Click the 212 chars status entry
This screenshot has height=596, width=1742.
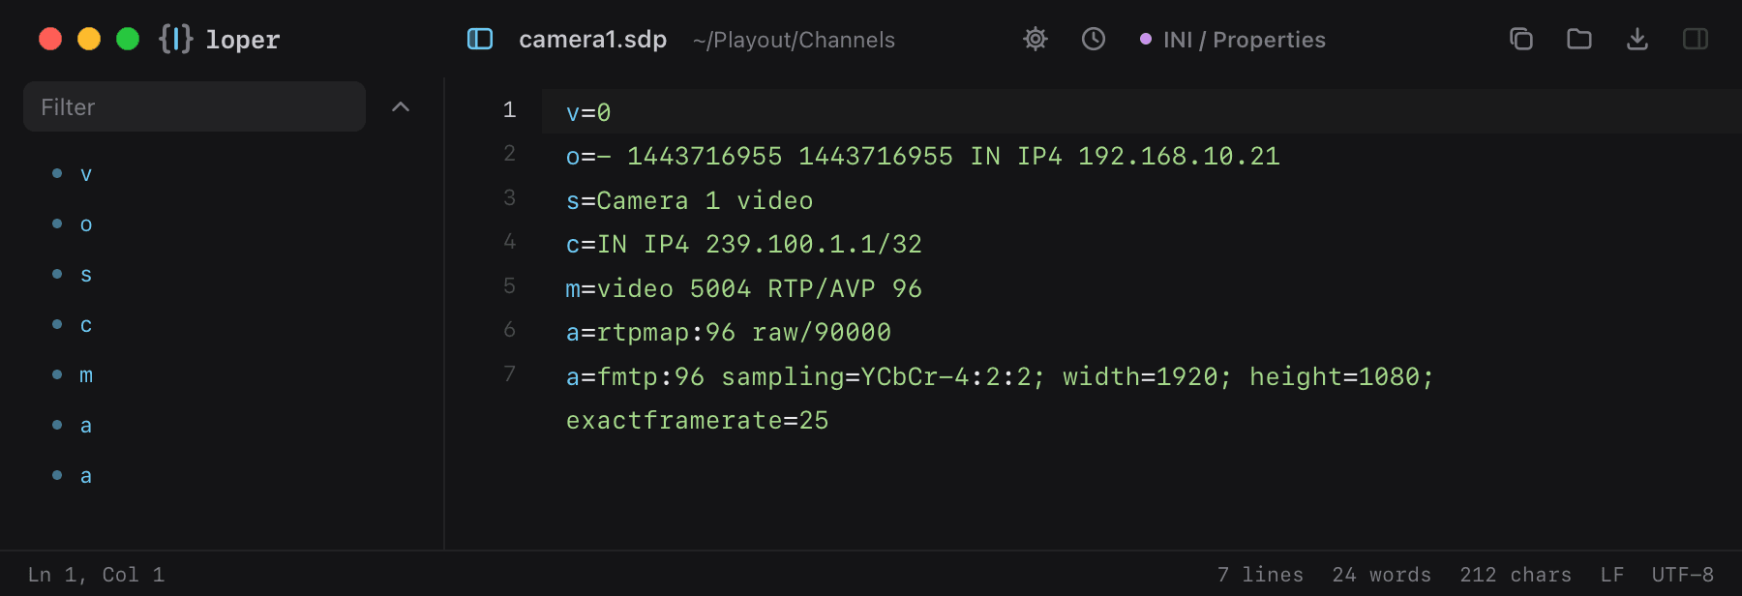(x=1516, y=575)
